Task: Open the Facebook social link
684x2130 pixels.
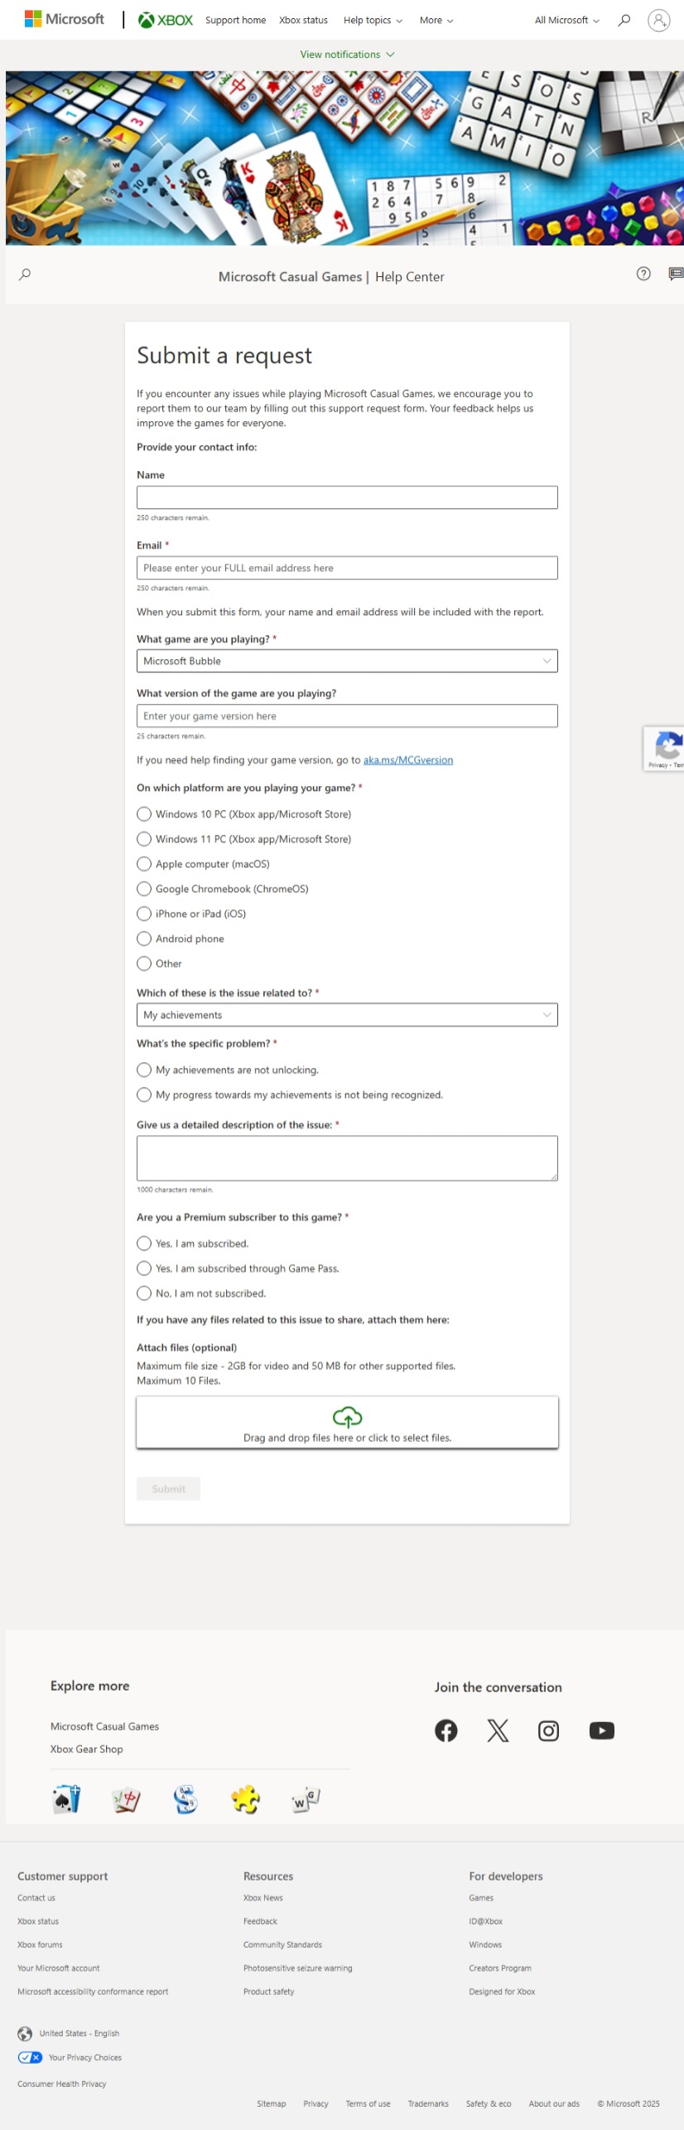Action: point(446,1730)
